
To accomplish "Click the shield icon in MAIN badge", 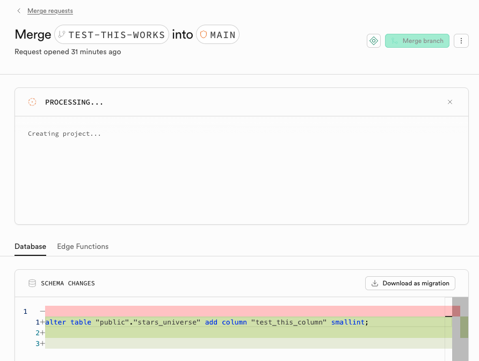I will (204, 35).
